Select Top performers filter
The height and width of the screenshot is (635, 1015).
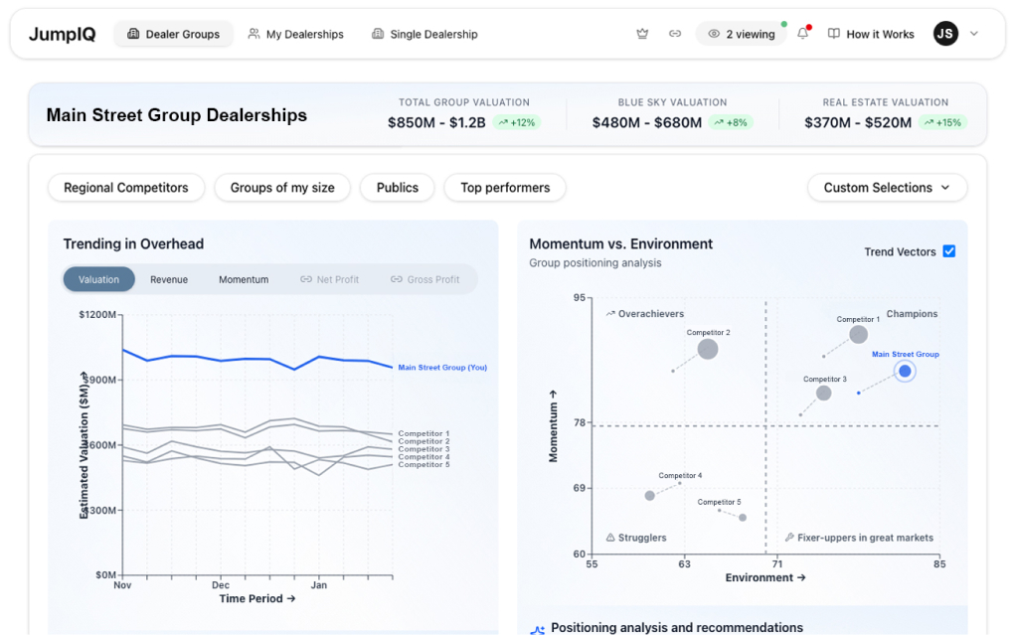505,188
